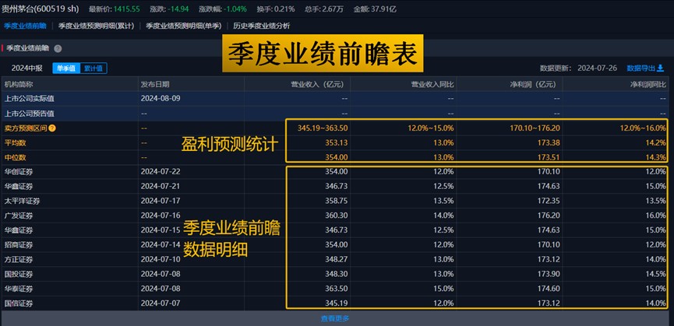674x326 pixels.
Task: Click the profit growth range 12.0%~16.0%
Action: pyautogui.click(x=643, y=128)
